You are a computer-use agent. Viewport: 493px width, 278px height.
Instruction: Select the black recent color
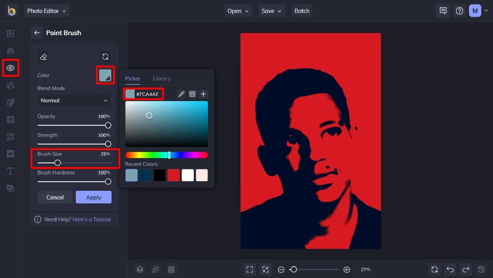(x=159, y=175)
